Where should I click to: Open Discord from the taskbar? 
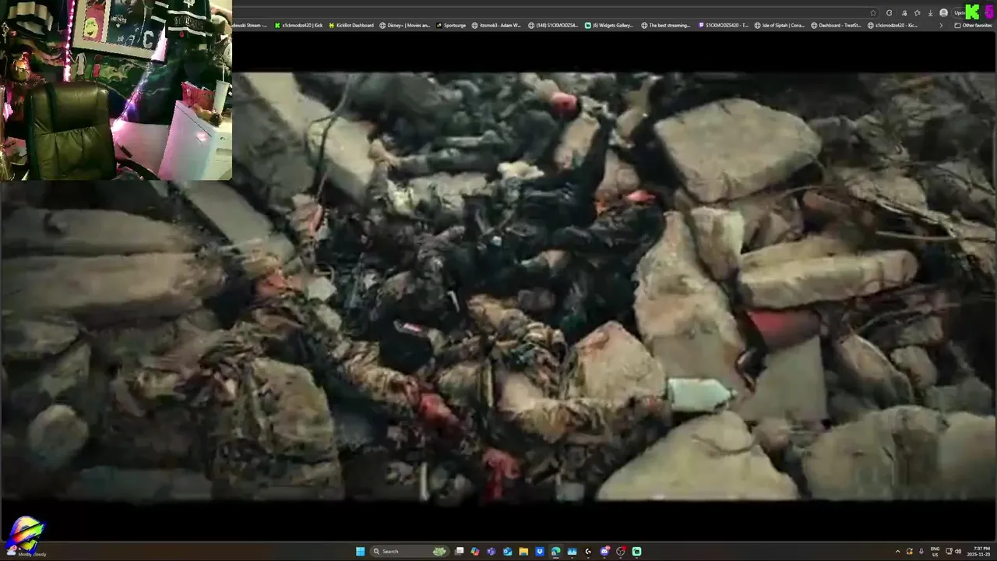tap(604, 551)
